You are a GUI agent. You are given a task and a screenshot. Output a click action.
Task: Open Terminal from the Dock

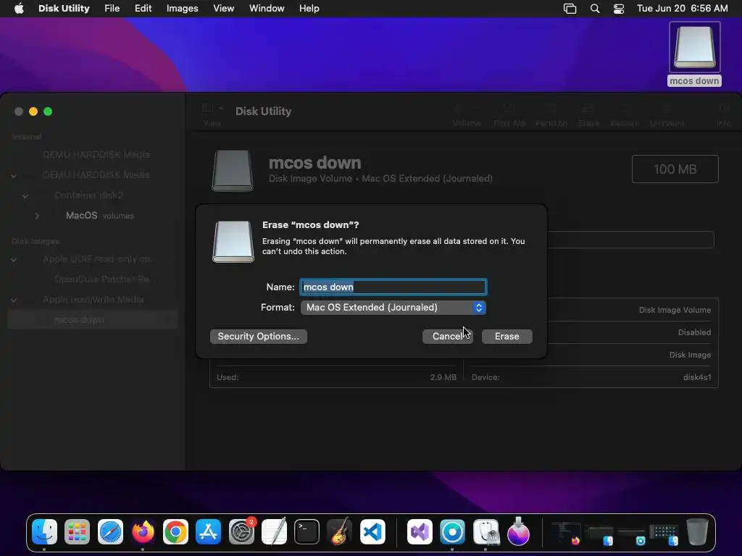tap(307, 532)
